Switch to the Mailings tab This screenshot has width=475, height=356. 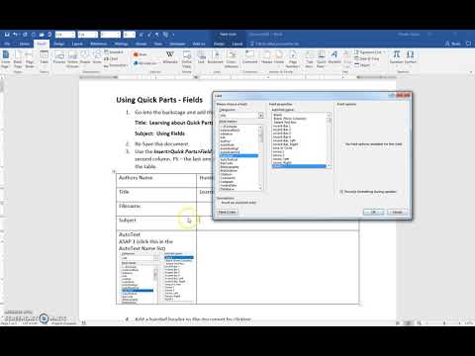click(x=121, y=44)
